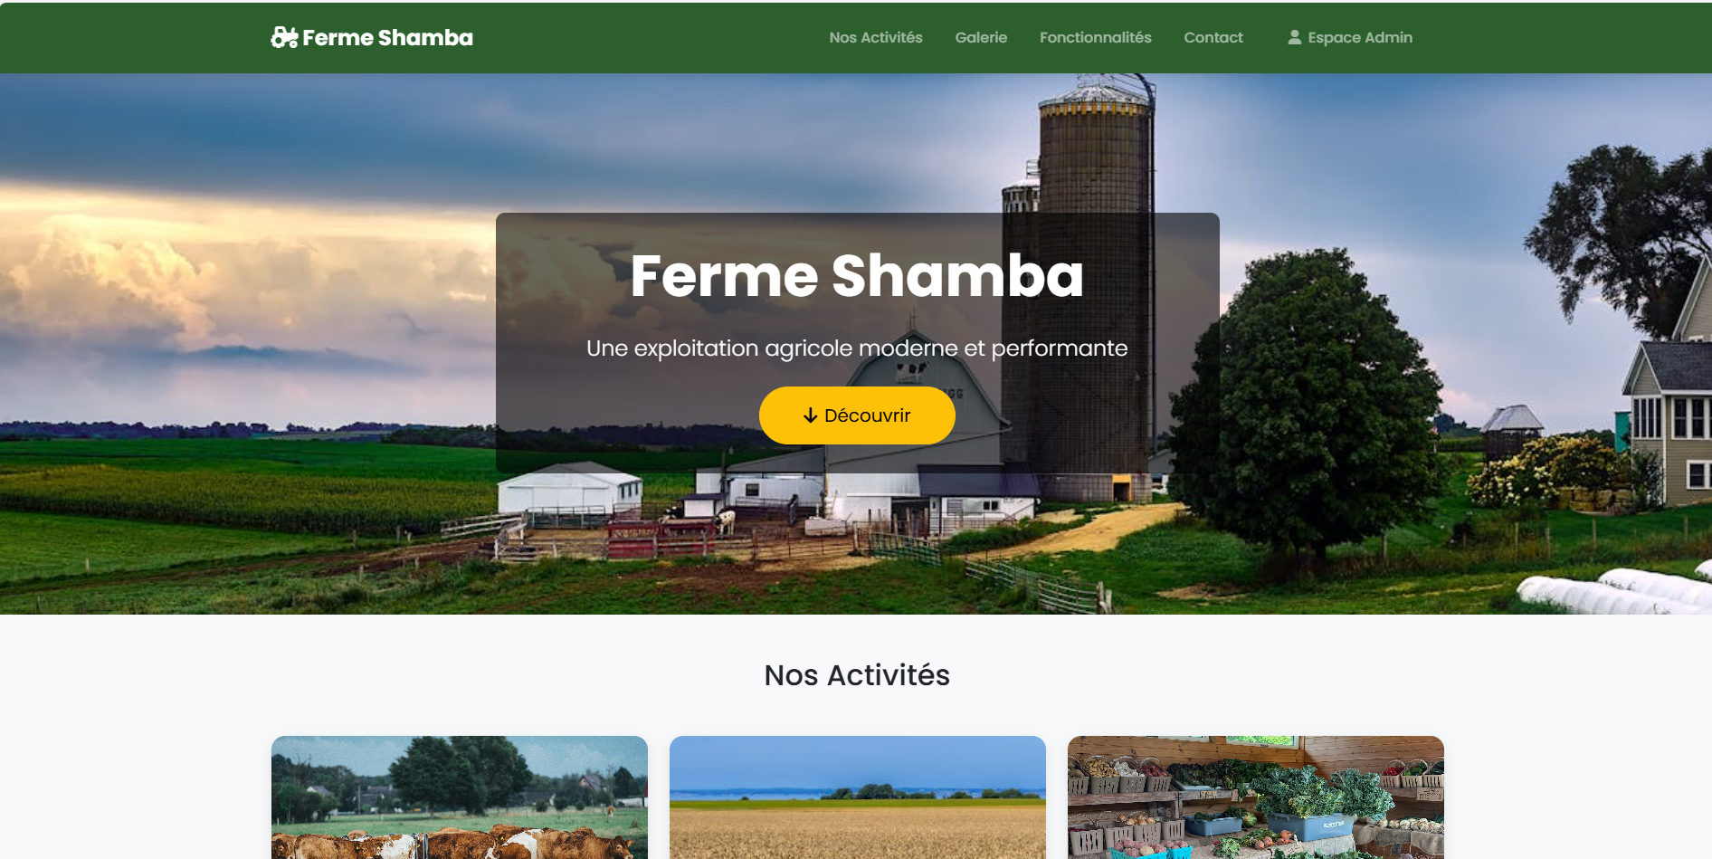The height and width of the screenshot is (859, 1712).
Task: Go to the Galerie navigation link
Action: click(x=981, y=37)
